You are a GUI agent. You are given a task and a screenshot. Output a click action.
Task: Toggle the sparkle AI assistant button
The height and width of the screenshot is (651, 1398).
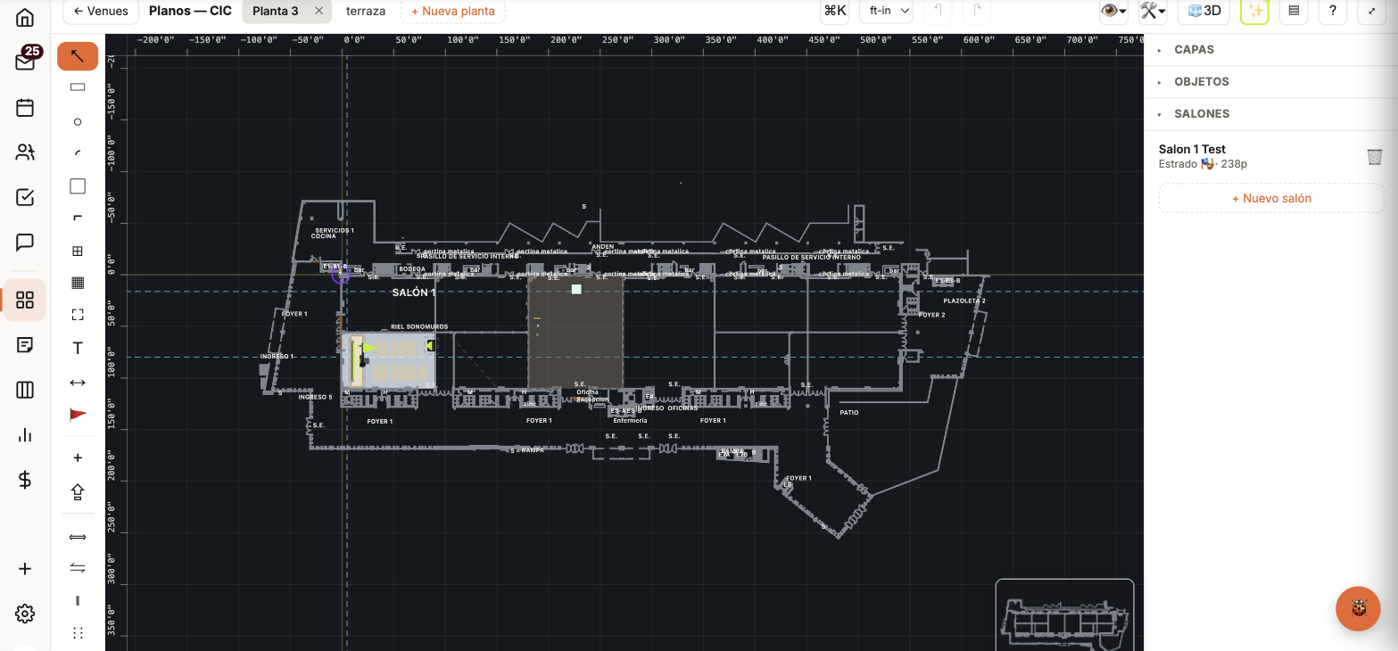click(x=1254, y=11)
